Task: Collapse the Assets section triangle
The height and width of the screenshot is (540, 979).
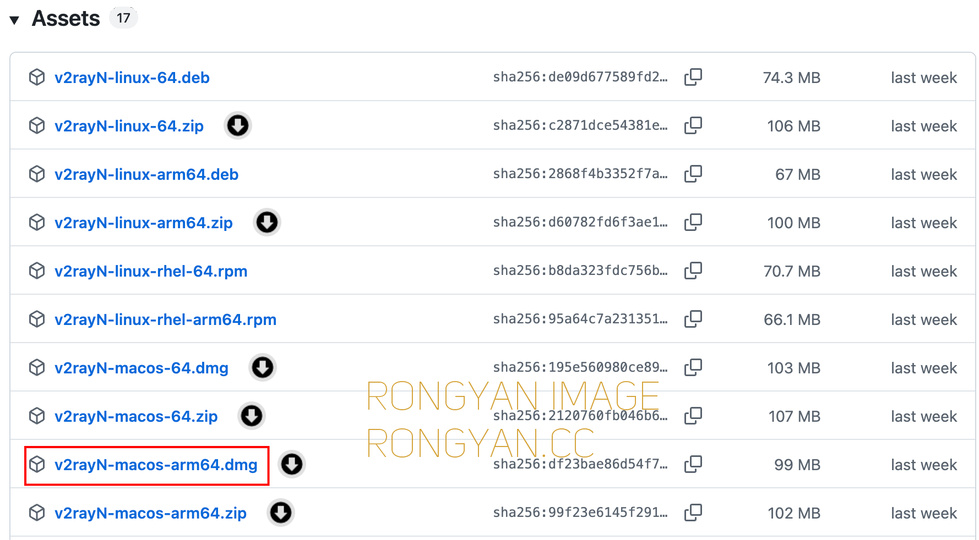Action: [x=14, y=20]
